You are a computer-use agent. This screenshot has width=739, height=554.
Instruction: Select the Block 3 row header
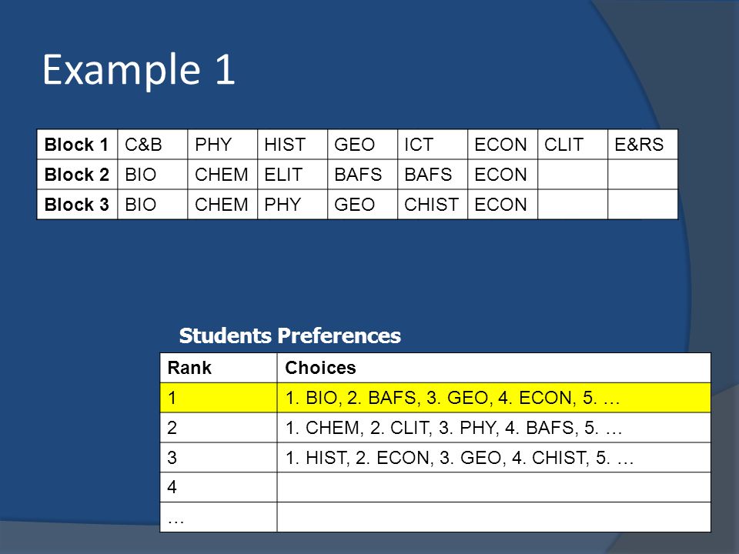(x=77, y=205)
